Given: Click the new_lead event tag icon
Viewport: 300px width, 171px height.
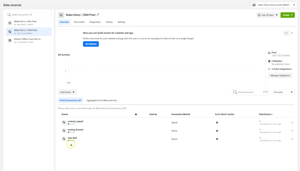Looking at the screenshot, I should (x=64, y=139).
